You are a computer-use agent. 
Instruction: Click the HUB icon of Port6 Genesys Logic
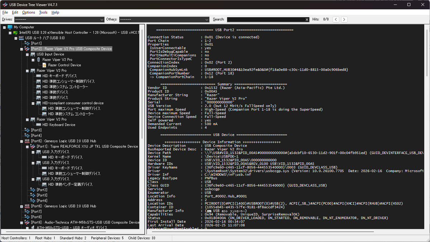point(27,206)
